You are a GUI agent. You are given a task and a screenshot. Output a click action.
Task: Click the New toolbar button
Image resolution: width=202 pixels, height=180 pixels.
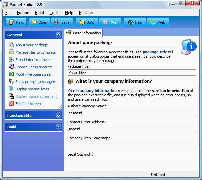16,22
